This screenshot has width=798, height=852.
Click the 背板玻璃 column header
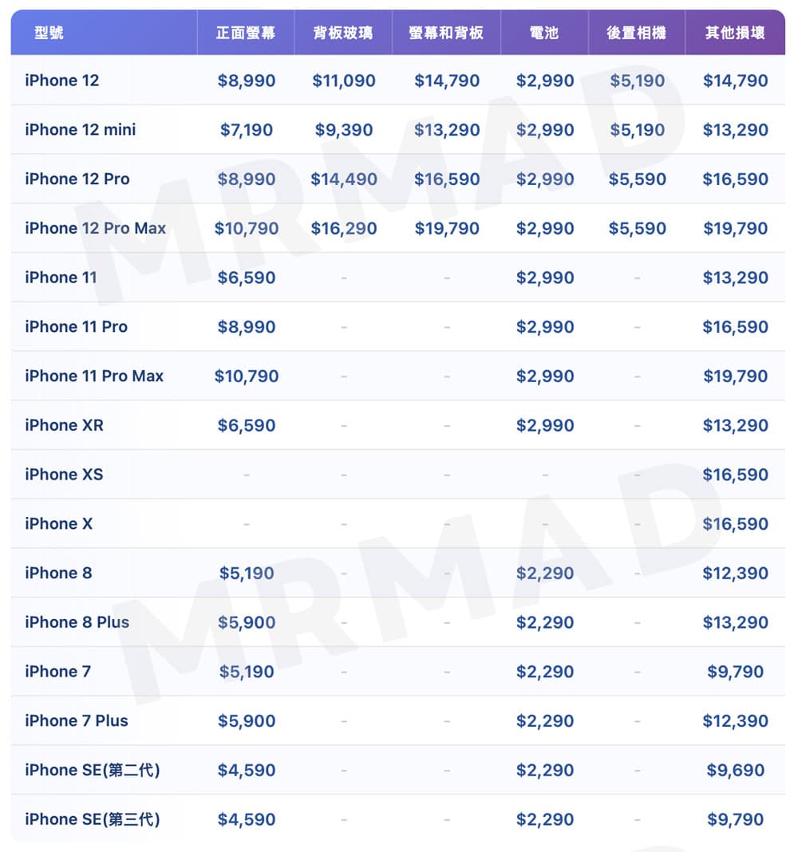343,33
